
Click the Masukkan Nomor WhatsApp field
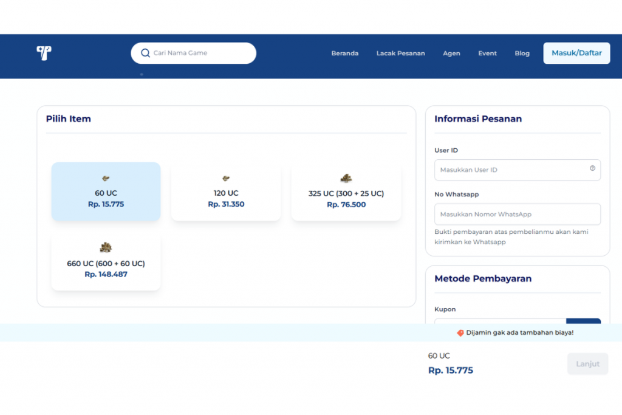518,214
